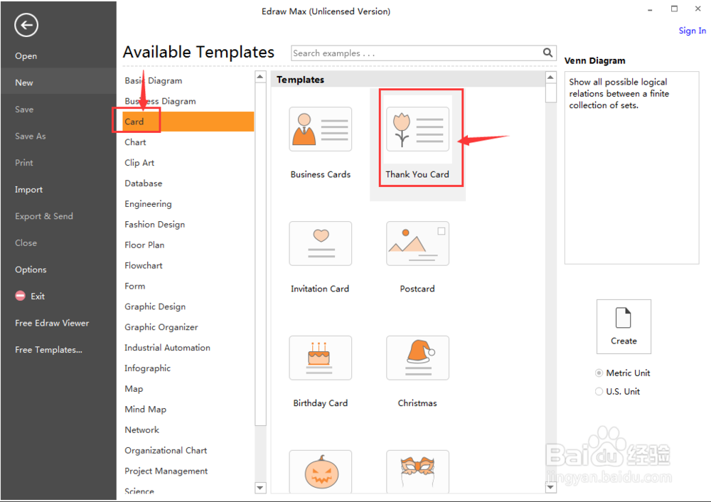Select the Metric Unit radio button
The width and height of the screenshot is (711, 502).
click(599, 373)
